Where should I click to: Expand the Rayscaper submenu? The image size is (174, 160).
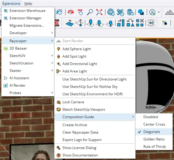tap(28, 41)
